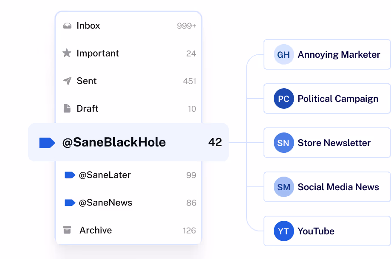Click the SN avatar circle
The image size is (391, 259).
point(283,143)
